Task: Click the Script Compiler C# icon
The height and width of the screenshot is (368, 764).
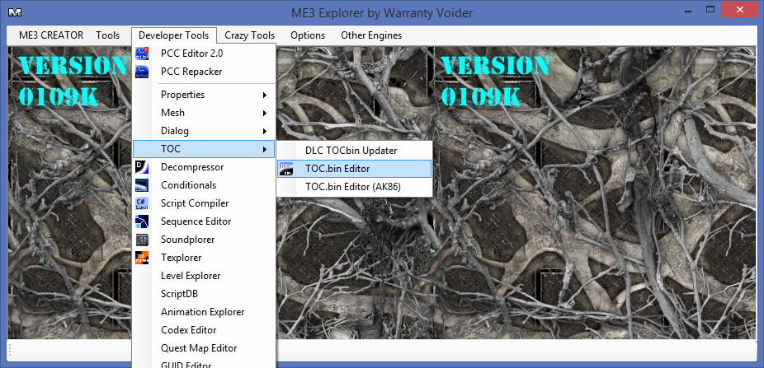Action: pos(143,203)
